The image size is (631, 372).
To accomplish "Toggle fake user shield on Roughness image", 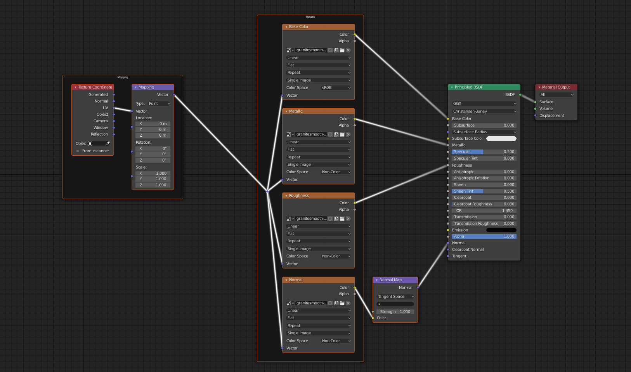I will pyautogui.click(x=330, y=219).
